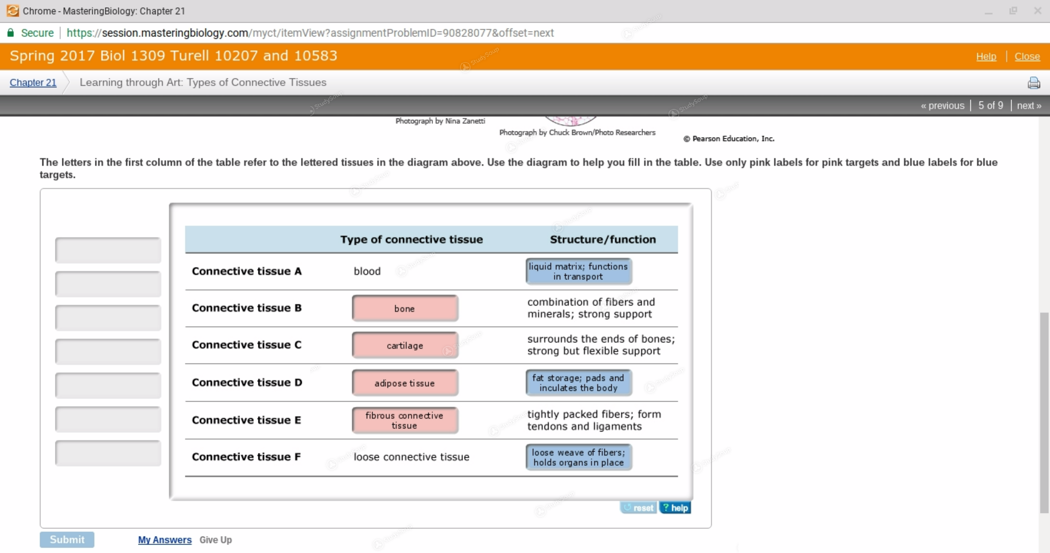Click the printer icon
Viewport: 1050px width, 553px height.
1033,83
